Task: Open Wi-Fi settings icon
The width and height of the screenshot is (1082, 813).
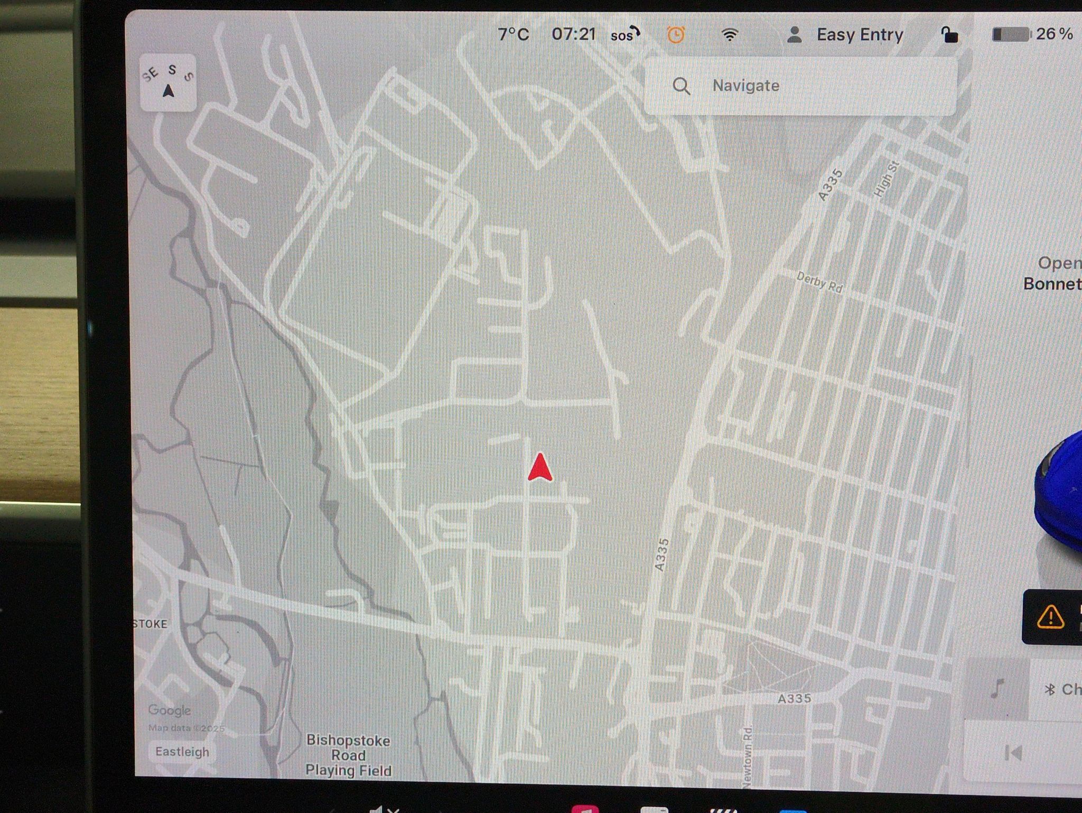Action: tap(730, 35)
